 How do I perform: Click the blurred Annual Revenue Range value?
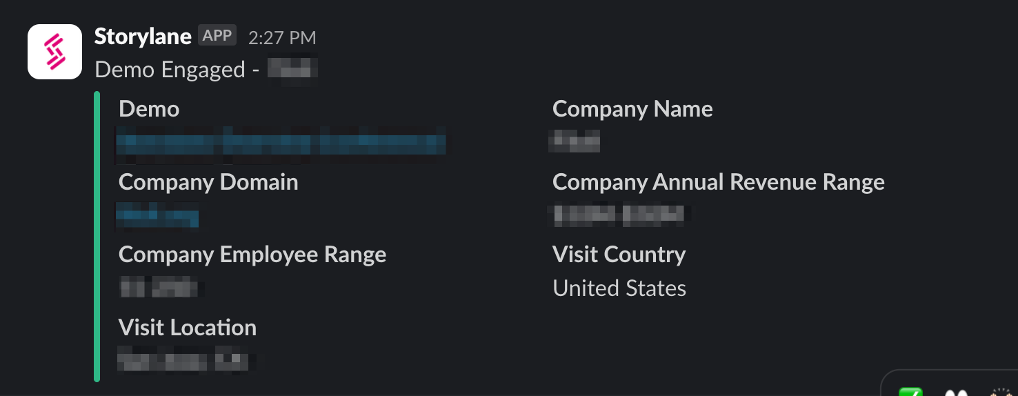click(619, 215)
